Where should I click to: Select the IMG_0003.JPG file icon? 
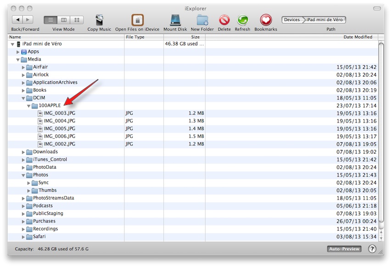pyautogui.click(x=40, y=114)
